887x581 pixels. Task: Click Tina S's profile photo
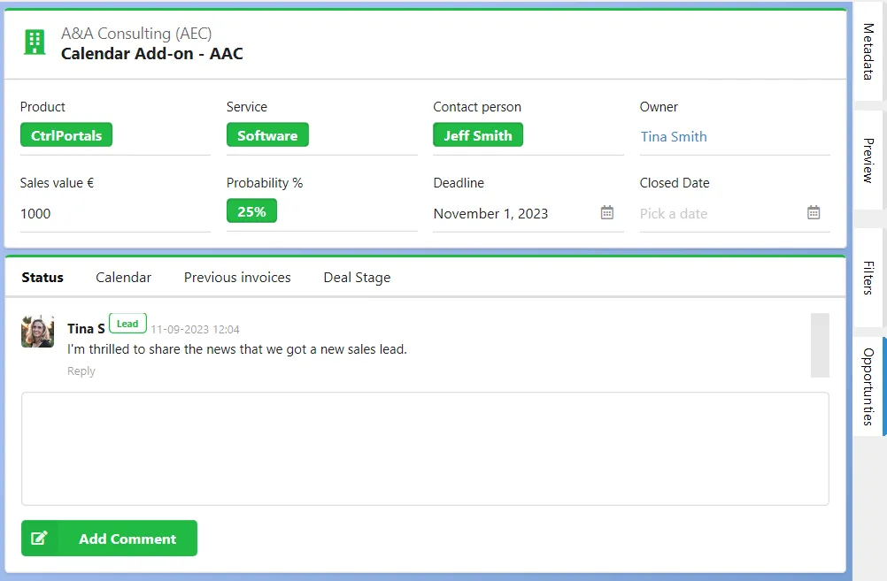click(x=38, y=332)
